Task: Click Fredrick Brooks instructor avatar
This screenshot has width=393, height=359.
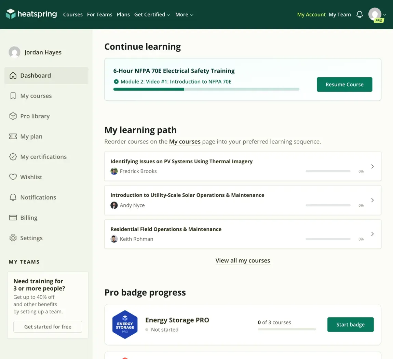Action: 114,171
